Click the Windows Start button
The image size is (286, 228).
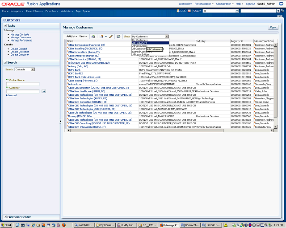pyautogui.click(x=6, y=225)
